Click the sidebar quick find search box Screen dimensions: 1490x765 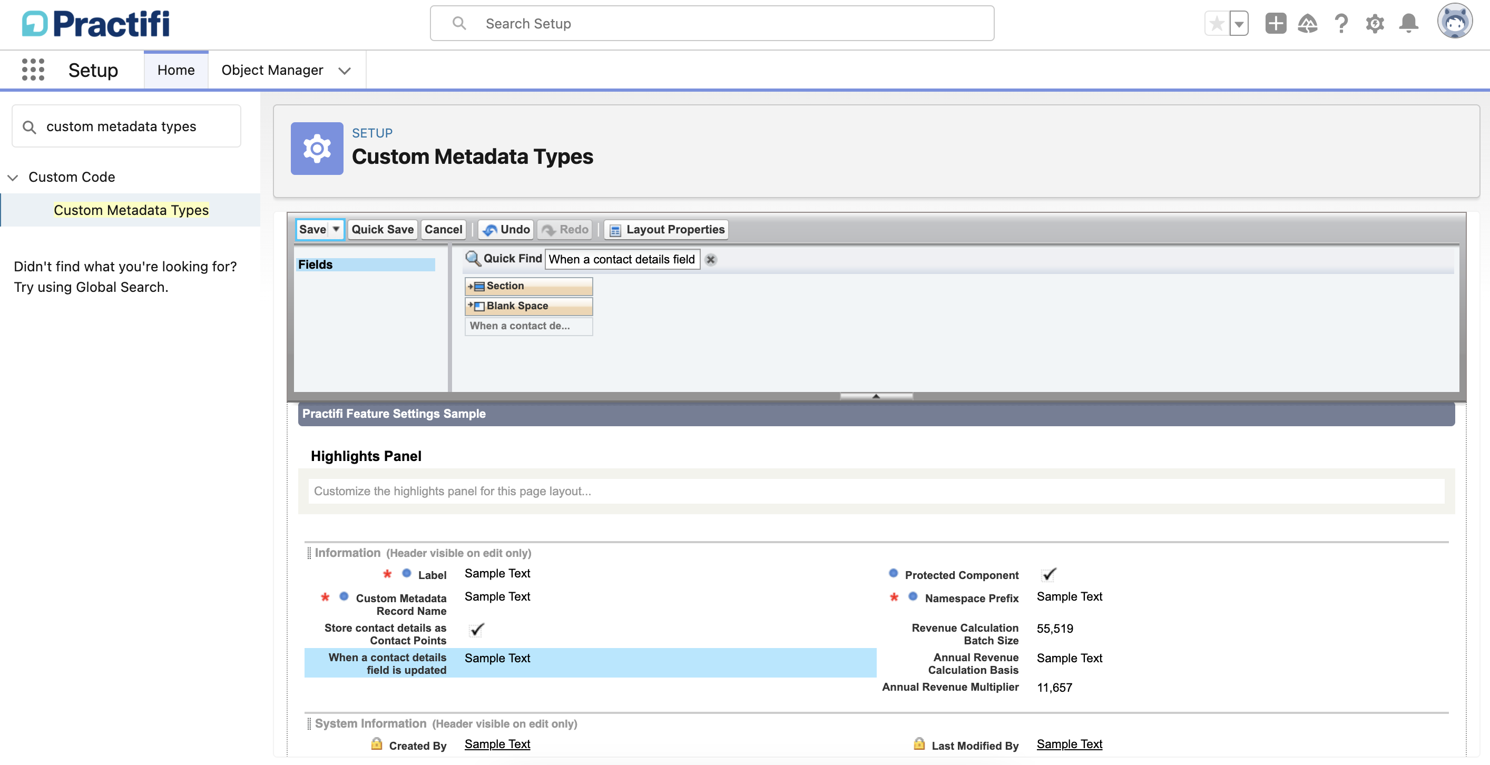point(126,126)
